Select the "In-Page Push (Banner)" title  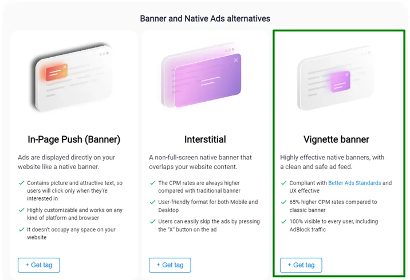(74, 139)
